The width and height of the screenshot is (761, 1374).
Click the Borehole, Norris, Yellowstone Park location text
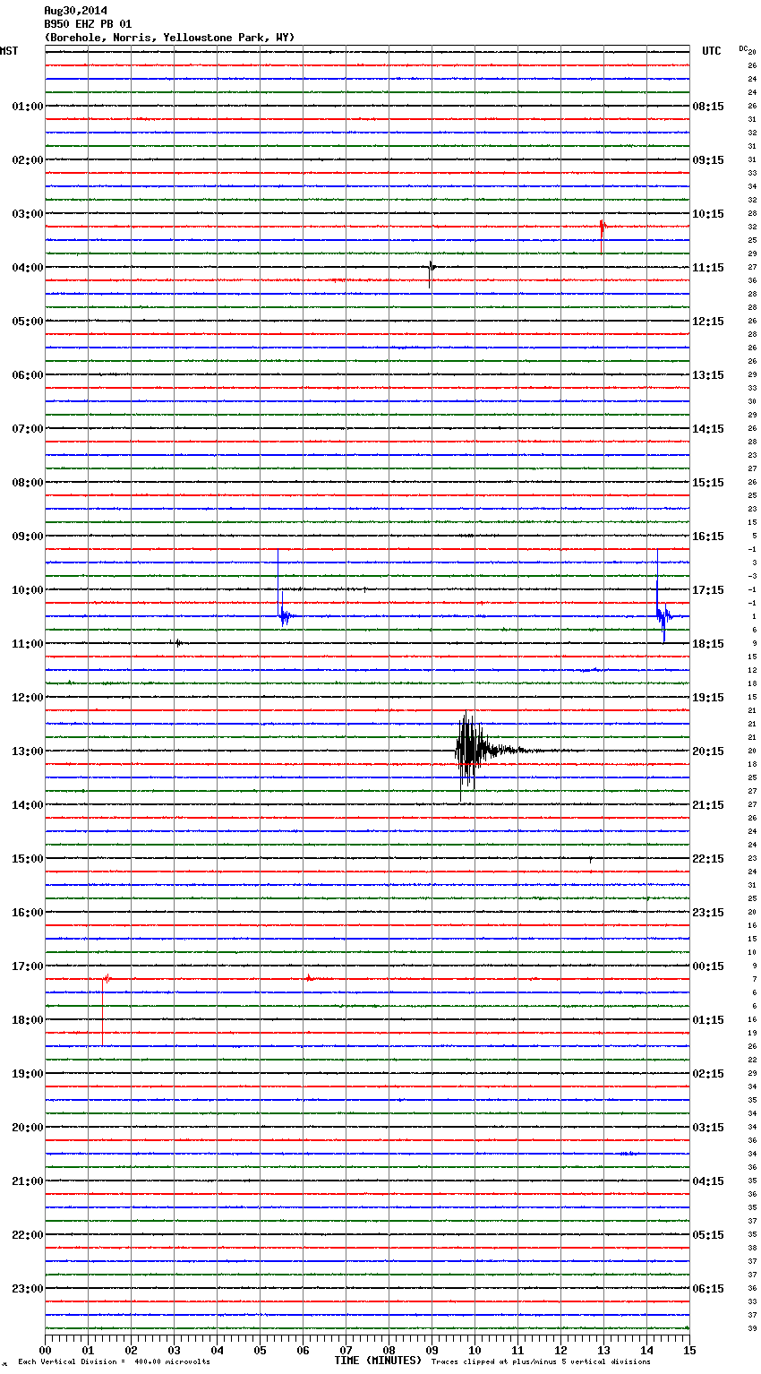coord(169,38)
